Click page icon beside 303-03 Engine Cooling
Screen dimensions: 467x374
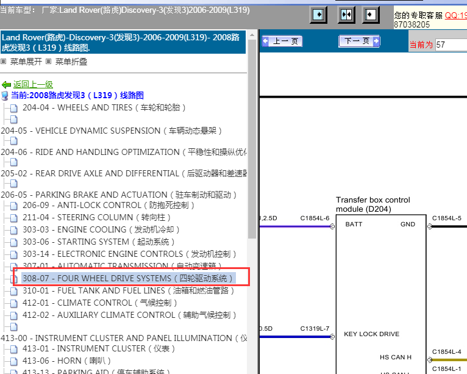(13, 230)
